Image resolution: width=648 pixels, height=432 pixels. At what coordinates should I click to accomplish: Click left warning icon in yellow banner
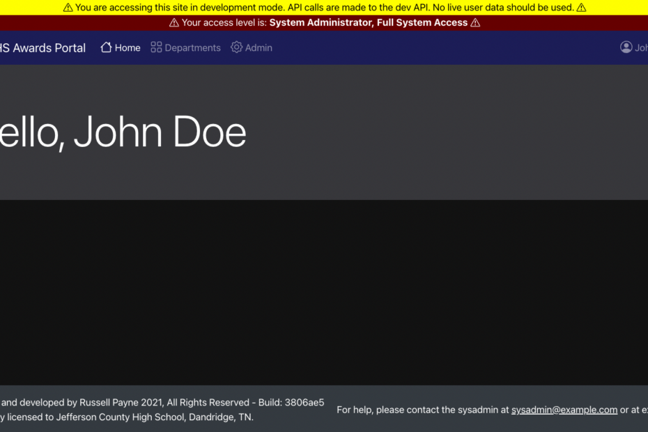pos(68,8)
